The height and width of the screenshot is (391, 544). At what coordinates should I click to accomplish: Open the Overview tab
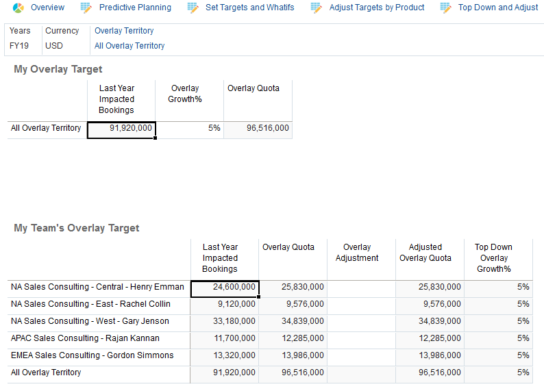tap(47, 8)
